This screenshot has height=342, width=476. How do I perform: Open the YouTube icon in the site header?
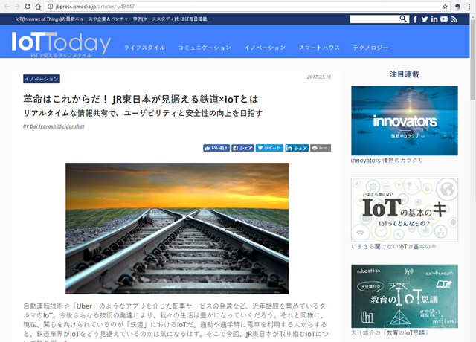[444, 19]
